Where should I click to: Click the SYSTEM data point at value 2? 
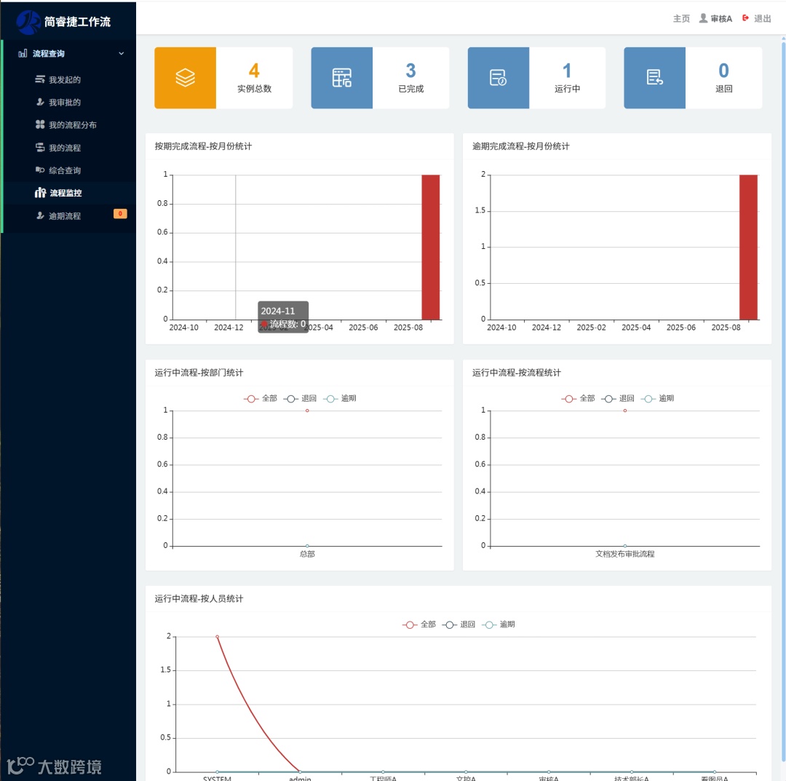click(217, 637)
